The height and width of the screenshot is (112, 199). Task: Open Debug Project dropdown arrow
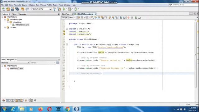coord(72,9)
